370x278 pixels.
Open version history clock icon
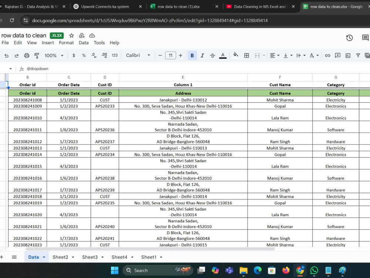click(x=350, y=37)
